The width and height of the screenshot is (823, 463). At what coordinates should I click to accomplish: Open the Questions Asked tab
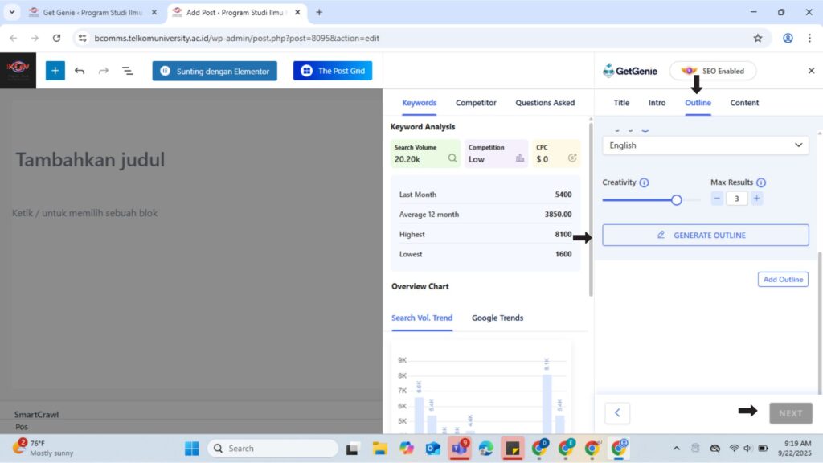click(545, 103)
